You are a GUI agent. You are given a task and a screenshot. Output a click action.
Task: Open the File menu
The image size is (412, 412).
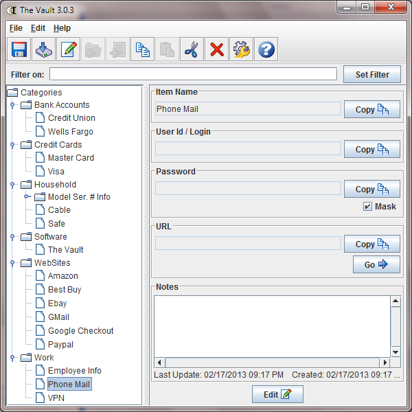(16, 28)
